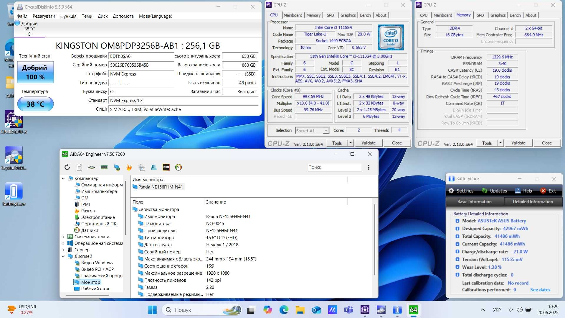Click the 38 °C temperature button in CrystalDiskInfo
The height and width of the screenshot is (318, 565).
pos(35,104)
